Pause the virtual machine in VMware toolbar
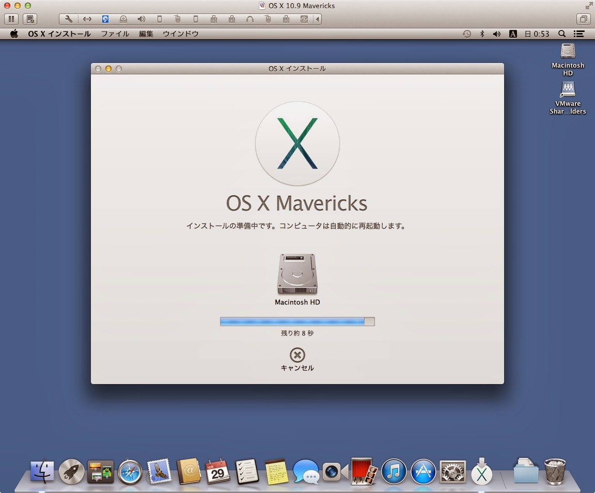 (11, 19)
